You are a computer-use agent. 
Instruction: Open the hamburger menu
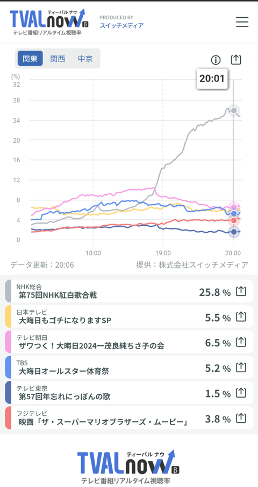[x=242, y=22]
